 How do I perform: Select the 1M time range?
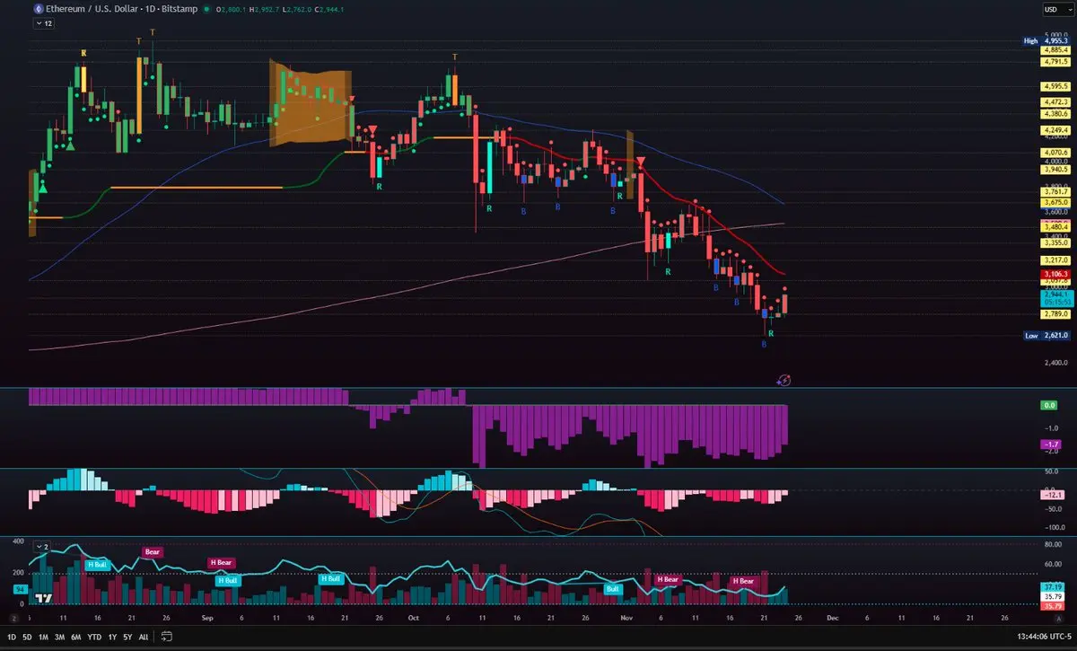43,637
